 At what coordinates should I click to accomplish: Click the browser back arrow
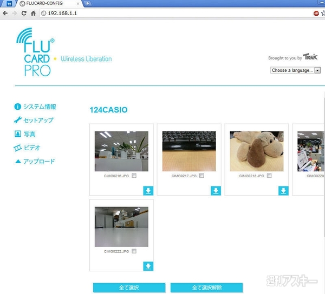click(x=5, y=13)
